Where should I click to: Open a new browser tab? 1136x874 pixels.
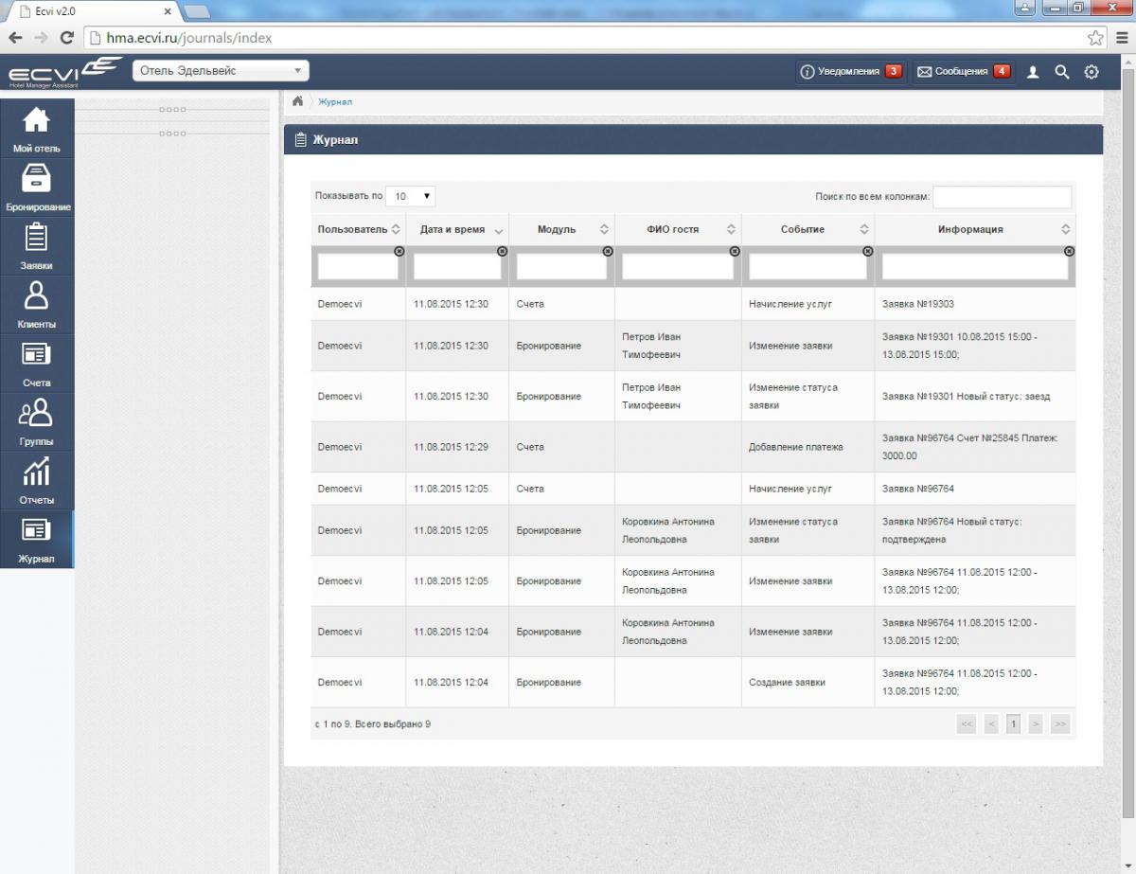pyautogui.click(x=197, y=11)
